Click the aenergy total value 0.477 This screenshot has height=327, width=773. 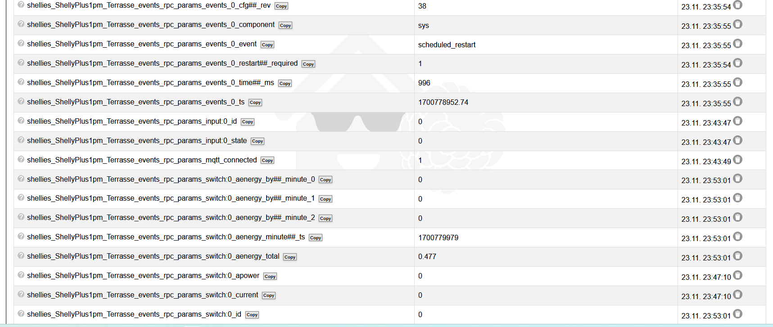point(427,257)
